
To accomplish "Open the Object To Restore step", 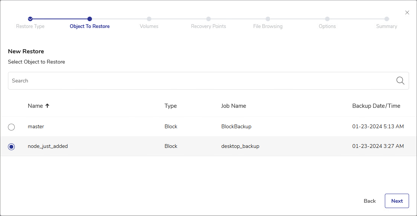I will click(x=90, y=26).
